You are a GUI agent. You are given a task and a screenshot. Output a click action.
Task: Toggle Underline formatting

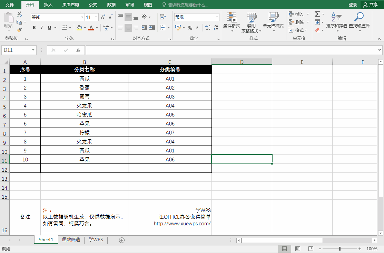(49, 28)
